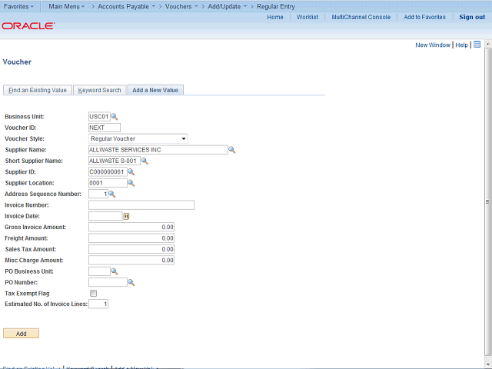
Task: Click the Supplier Name lookup icon
Action: (232, 150)
